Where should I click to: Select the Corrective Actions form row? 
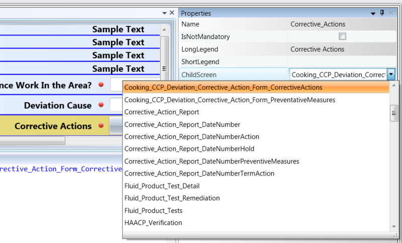[61, 126]
